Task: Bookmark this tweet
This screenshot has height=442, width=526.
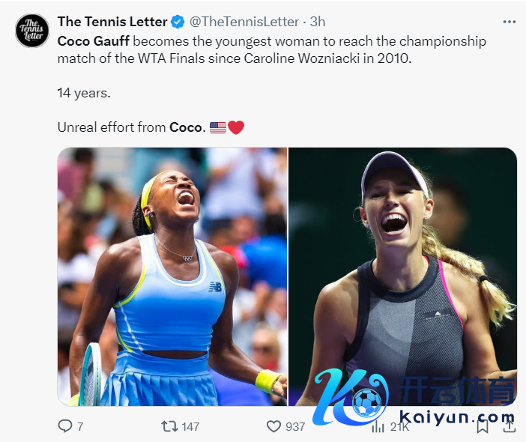Action: tap(483, 426)
